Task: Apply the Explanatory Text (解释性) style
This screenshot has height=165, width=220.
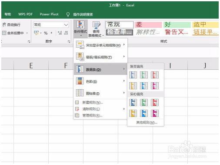Action: (x=148, y=32)
